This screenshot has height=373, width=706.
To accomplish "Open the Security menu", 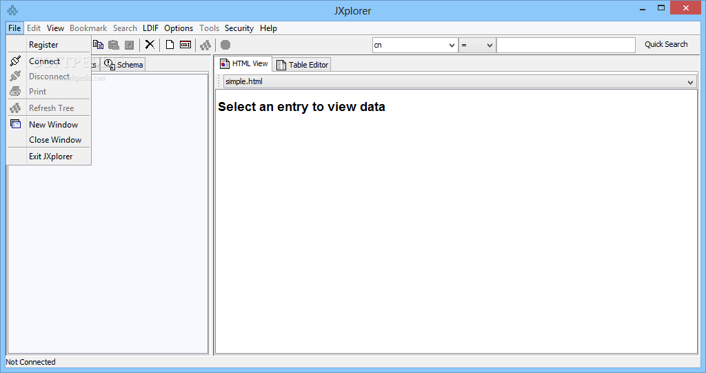I will click(239, 28).
